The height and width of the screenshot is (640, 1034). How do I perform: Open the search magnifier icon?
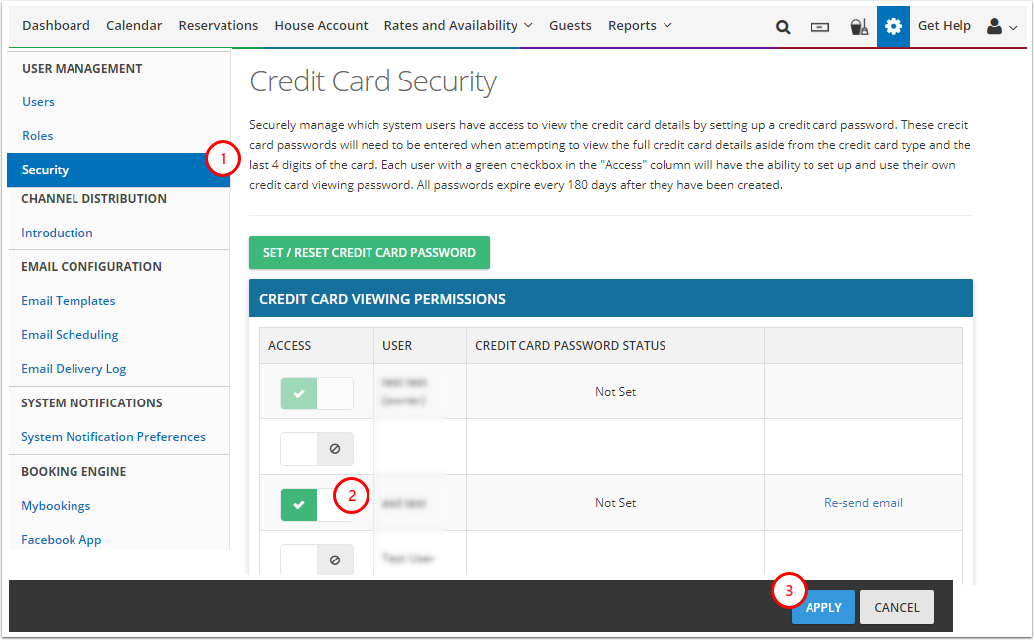click(x=782, y=25)
